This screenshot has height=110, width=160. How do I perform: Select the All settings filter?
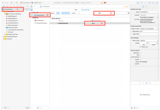point(58,13)
